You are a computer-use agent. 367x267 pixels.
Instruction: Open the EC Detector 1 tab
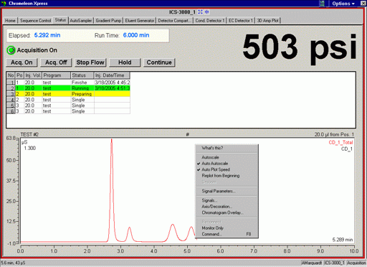pos(241,21)
